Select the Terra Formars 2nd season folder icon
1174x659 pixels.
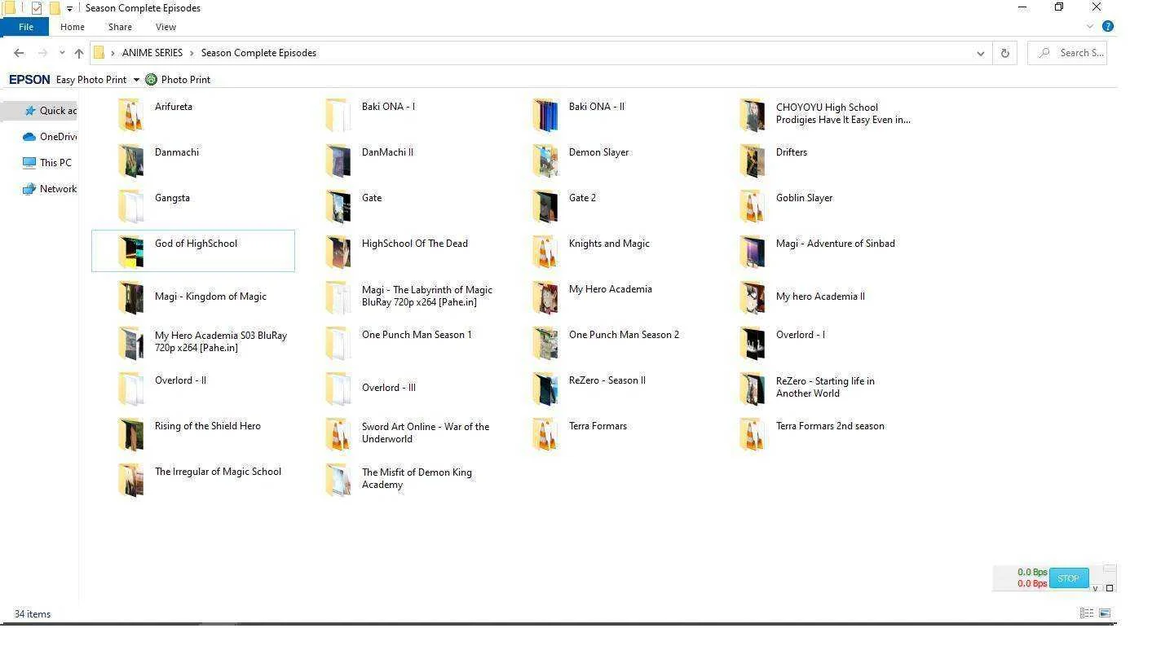click(x=753, y=434)
